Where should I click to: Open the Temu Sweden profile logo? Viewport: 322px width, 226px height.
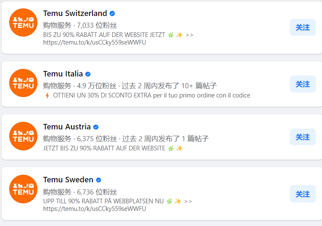point(24,189)
